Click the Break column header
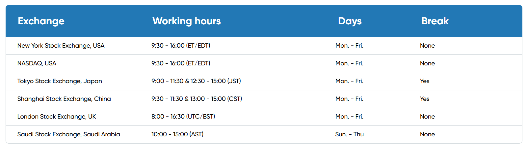527x159 pixels. 435,21
